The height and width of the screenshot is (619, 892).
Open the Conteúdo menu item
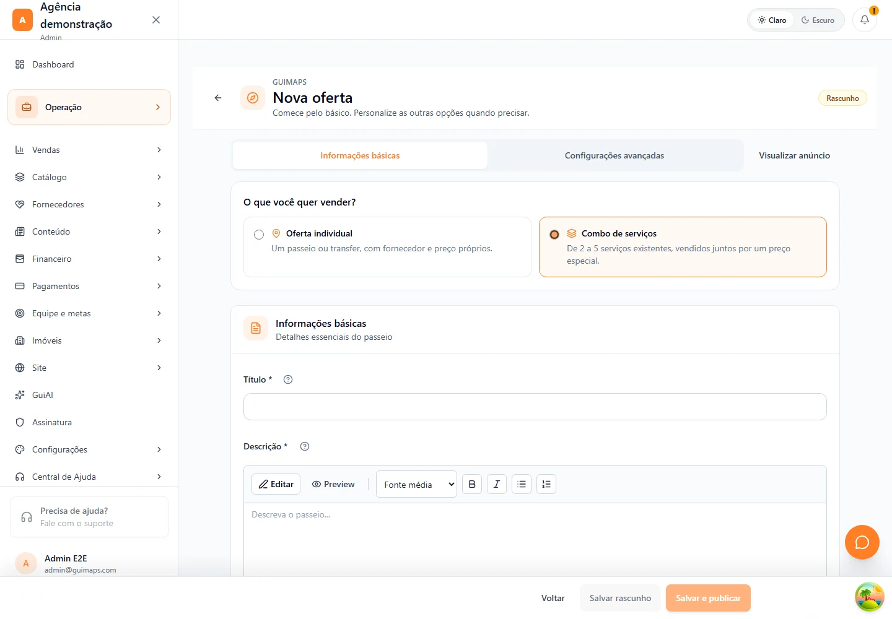[x=89, y=232]
